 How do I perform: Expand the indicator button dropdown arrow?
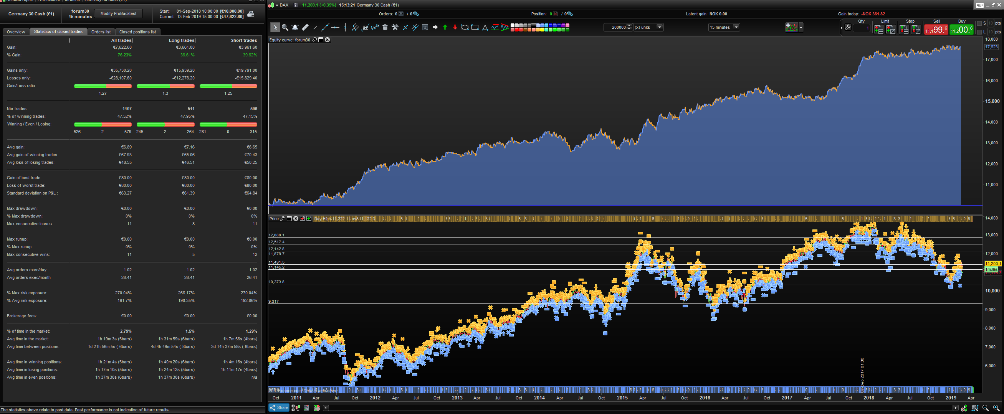(x=801, y=28)
